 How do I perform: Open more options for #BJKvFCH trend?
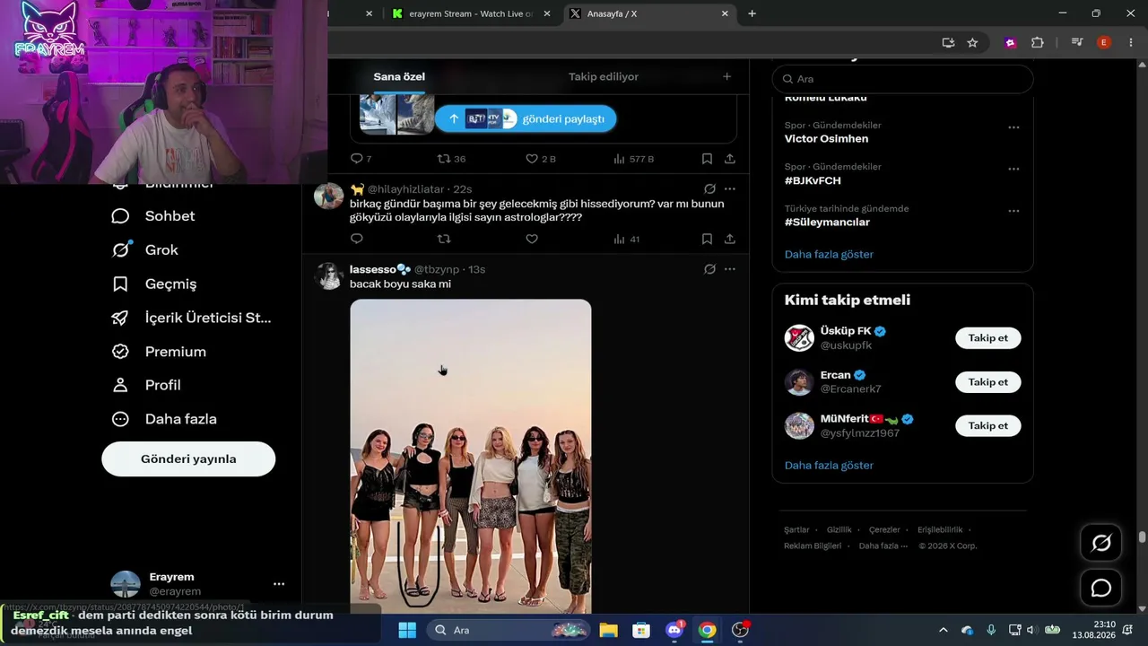[1013, 169]
